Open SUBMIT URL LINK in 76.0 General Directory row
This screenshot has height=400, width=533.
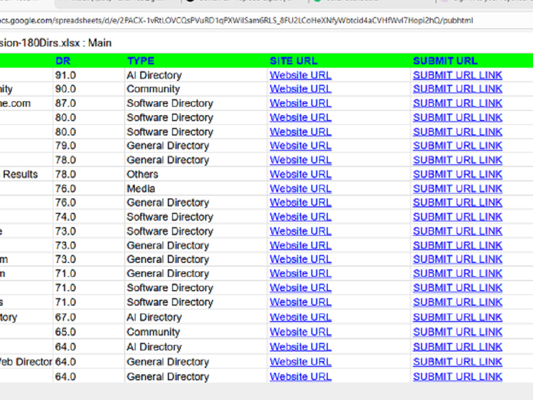click(x=457, y=202)
